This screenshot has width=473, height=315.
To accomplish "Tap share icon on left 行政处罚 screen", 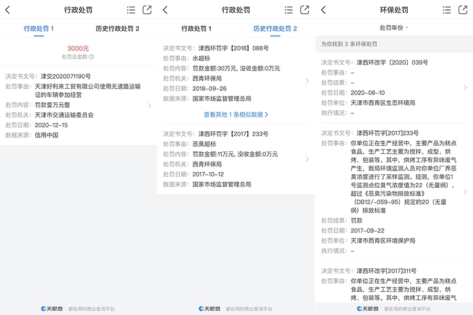I will [147, 10].
